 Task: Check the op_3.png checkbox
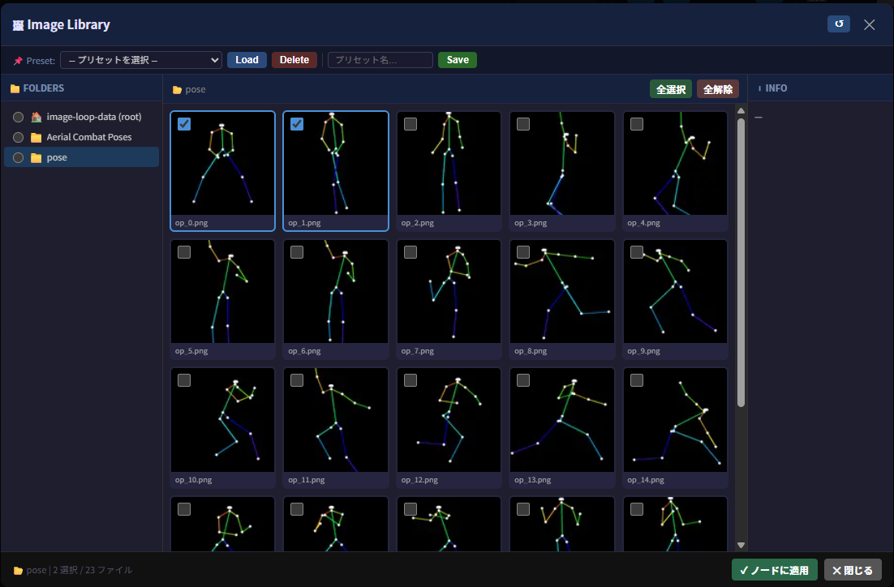pyautogui.click(x=523, y=124)
